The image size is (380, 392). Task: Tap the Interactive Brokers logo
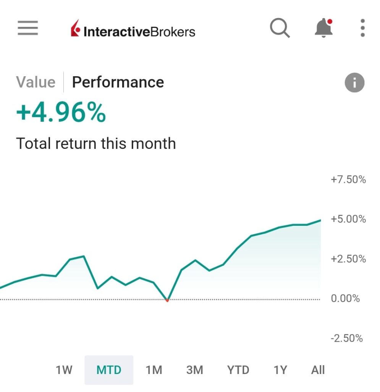[x=133, y=30]
